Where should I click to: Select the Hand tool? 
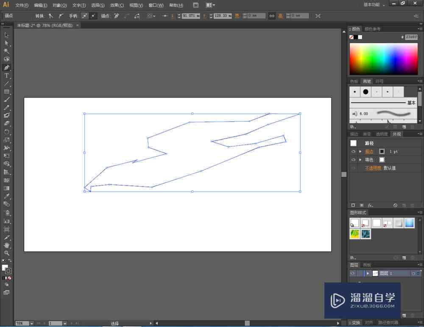point(6,245)
